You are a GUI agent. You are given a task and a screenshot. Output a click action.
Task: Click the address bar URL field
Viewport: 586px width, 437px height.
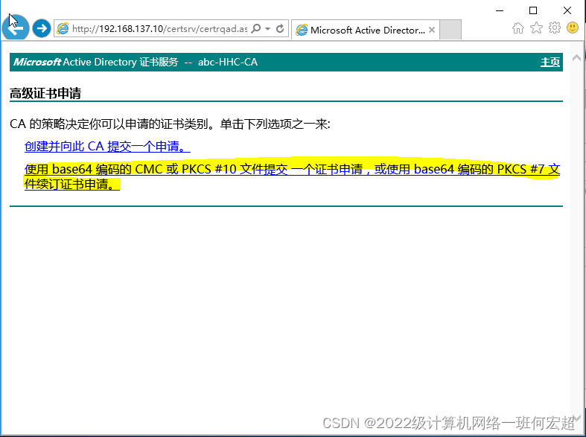(x=159, y=29)
